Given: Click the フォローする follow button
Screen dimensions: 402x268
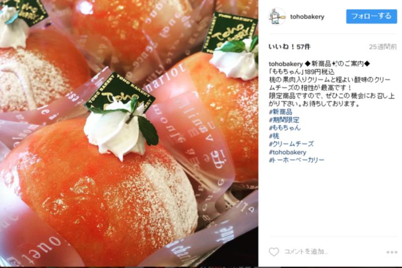Looking at the screenshot, I should pos(371,17).
